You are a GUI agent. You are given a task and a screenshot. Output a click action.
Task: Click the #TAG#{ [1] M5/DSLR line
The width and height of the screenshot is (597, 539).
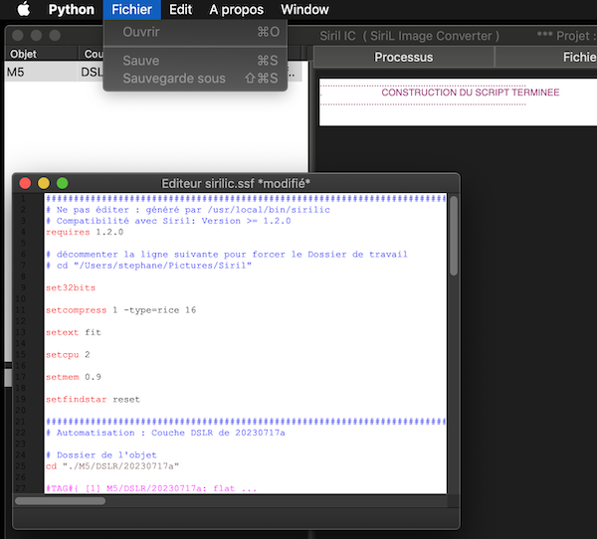point(151,488)
